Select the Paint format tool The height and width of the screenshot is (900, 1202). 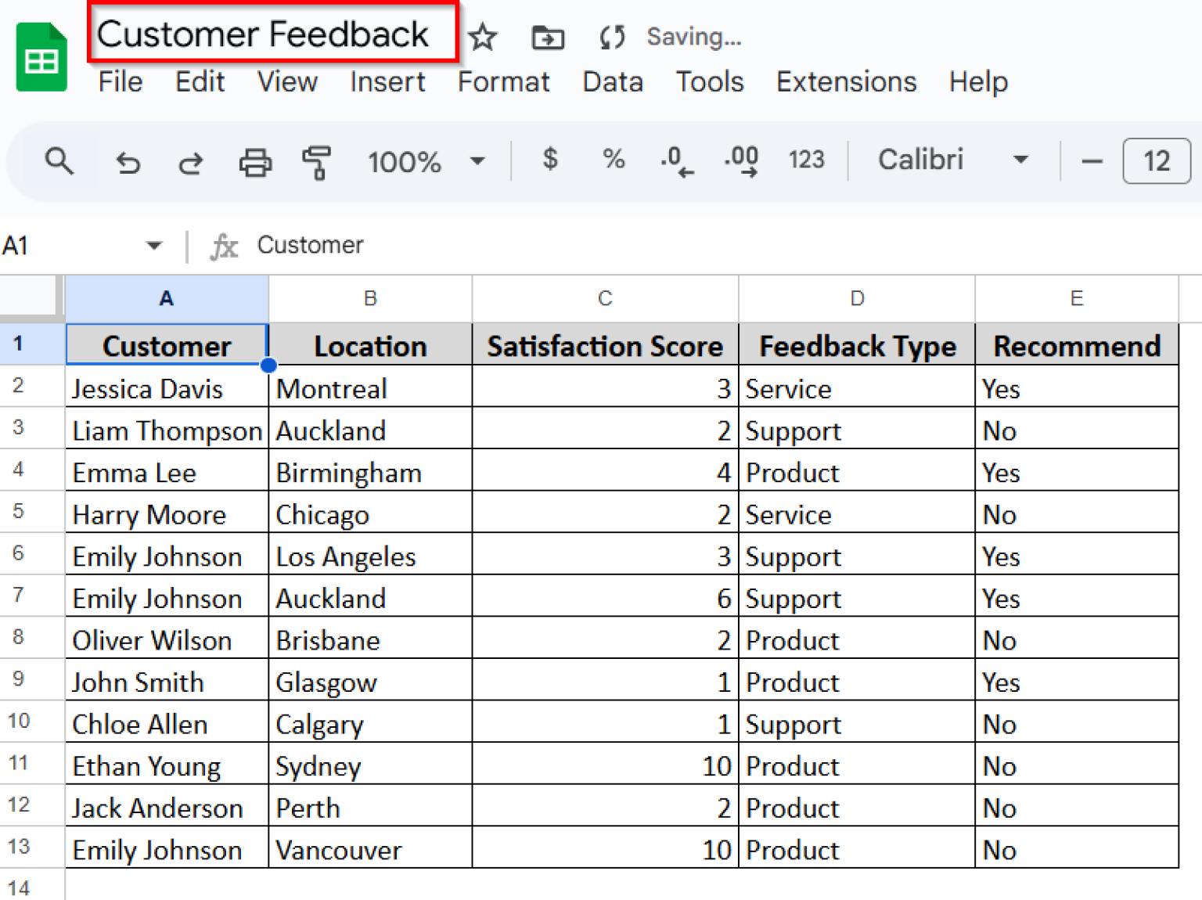317,162
